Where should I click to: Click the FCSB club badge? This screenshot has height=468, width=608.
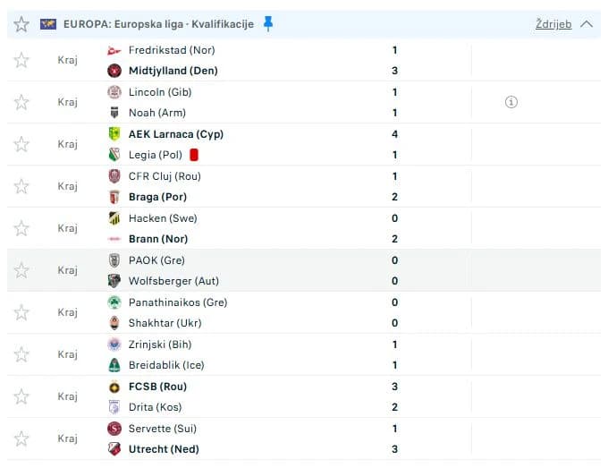click(x=114, y=387)
